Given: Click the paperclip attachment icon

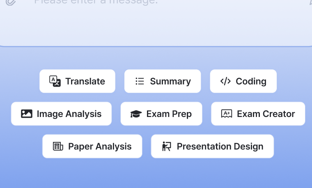Looking at the screenshot, I should click(11, 2).
